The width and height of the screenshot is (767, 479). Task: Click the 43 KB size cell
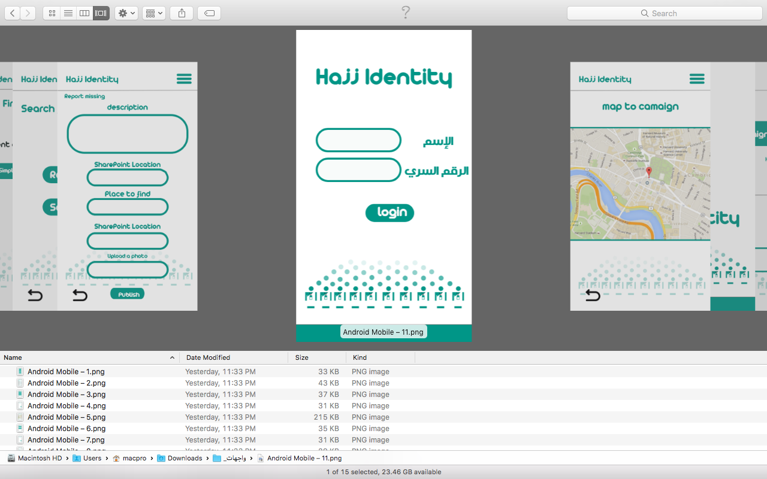(x=328, y=383)
